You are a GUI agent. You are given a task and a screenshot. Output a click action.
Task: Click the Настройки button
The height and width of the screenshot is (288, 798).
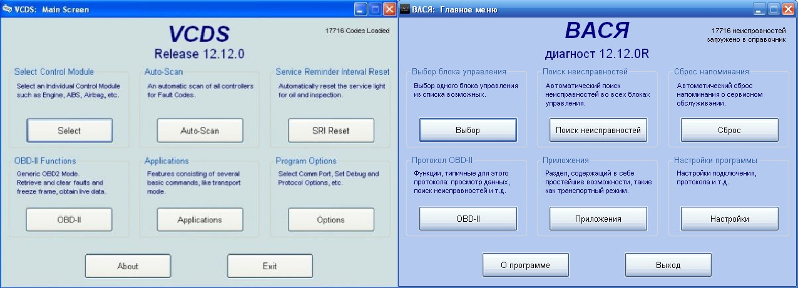click(x=729, y=219)
